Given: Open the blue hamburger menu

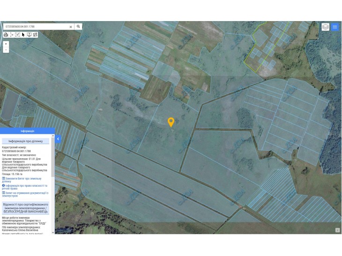Looking at the screenshot, I should [x=335, y=27].
